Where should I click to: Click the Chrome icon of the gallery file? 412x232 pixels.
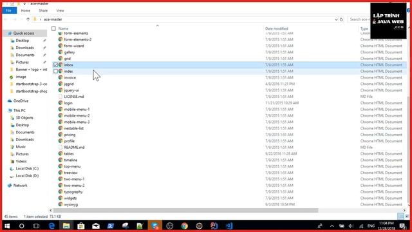(61, 52)
